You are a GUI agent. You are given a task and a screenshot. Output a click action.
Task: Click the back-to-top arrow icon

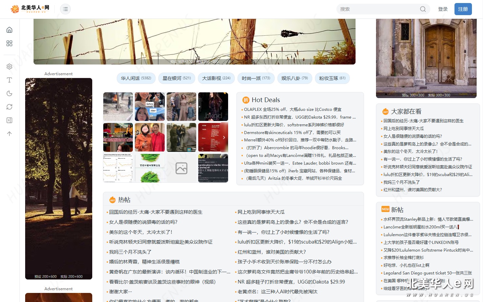pos(9,134)
